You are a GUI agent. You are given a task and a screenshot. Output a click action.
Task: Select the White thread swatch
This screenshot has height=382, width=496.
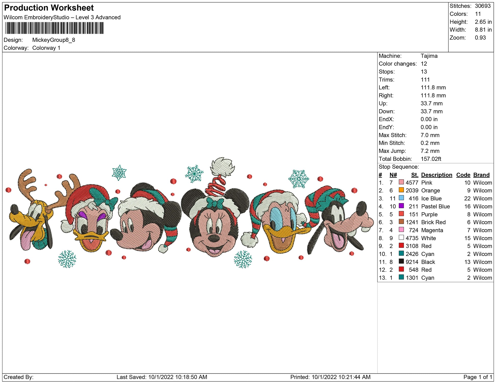click(401, 238)
